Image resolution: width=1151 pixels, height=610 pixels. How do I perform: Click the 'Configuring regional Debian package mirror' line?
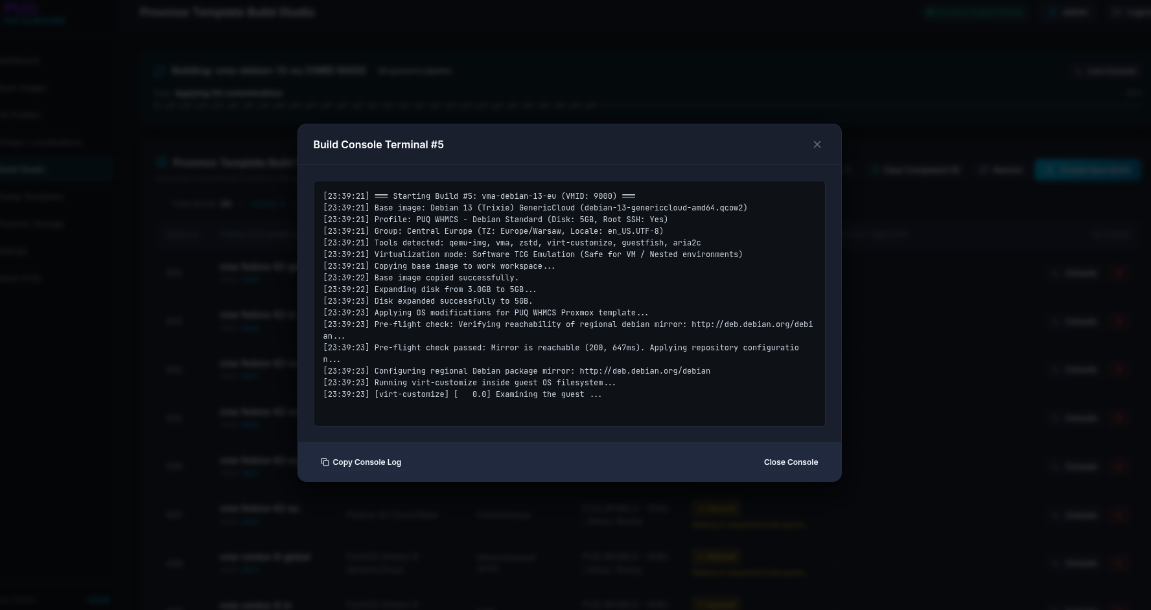coord(517,371)
